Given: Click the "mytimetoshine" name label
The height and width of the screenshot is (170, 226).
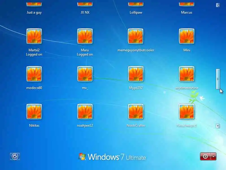Looking at the screenshot, I should tap(187, 88).
